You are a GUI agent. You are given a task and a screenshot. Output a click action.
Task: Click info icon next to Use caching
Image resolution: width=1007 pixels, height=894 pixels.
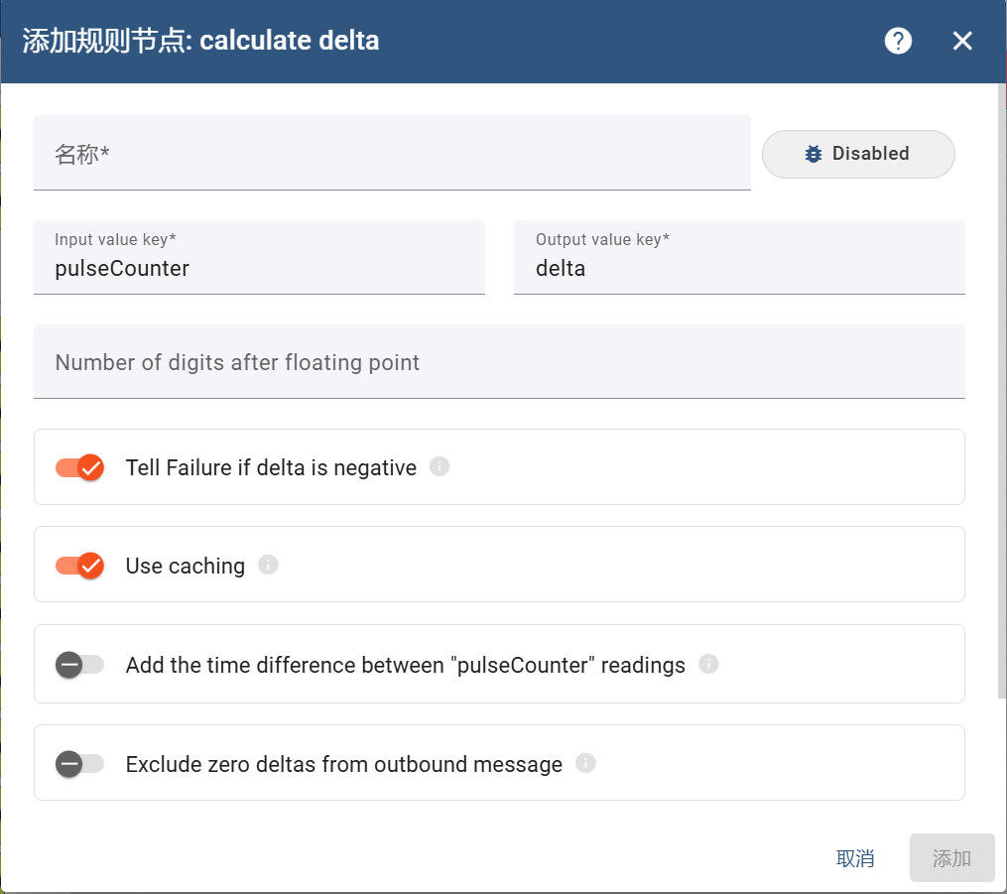pos(268,565)
